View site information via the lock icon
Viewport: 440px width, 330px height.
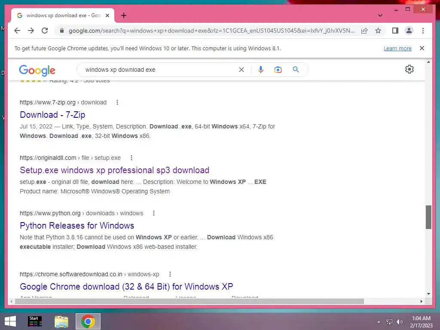click(62, 31)
